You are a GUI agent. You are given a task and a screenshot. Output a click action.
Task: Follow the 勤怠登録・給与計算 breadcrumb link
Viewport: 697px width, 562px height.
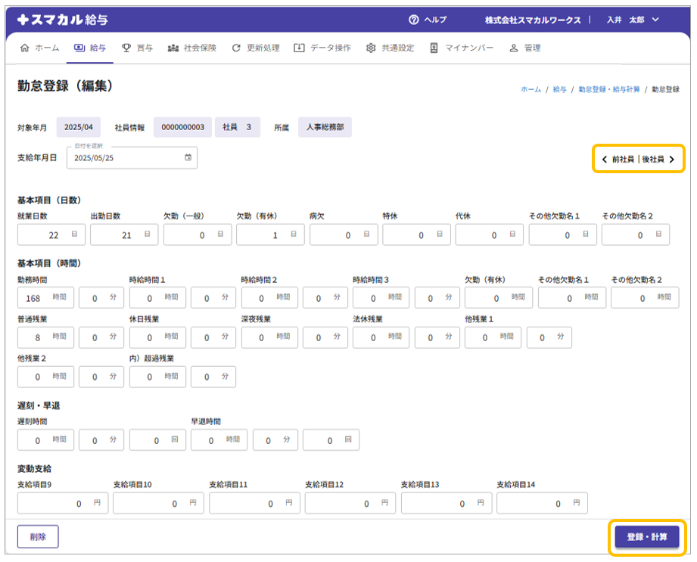click(608, 89)
